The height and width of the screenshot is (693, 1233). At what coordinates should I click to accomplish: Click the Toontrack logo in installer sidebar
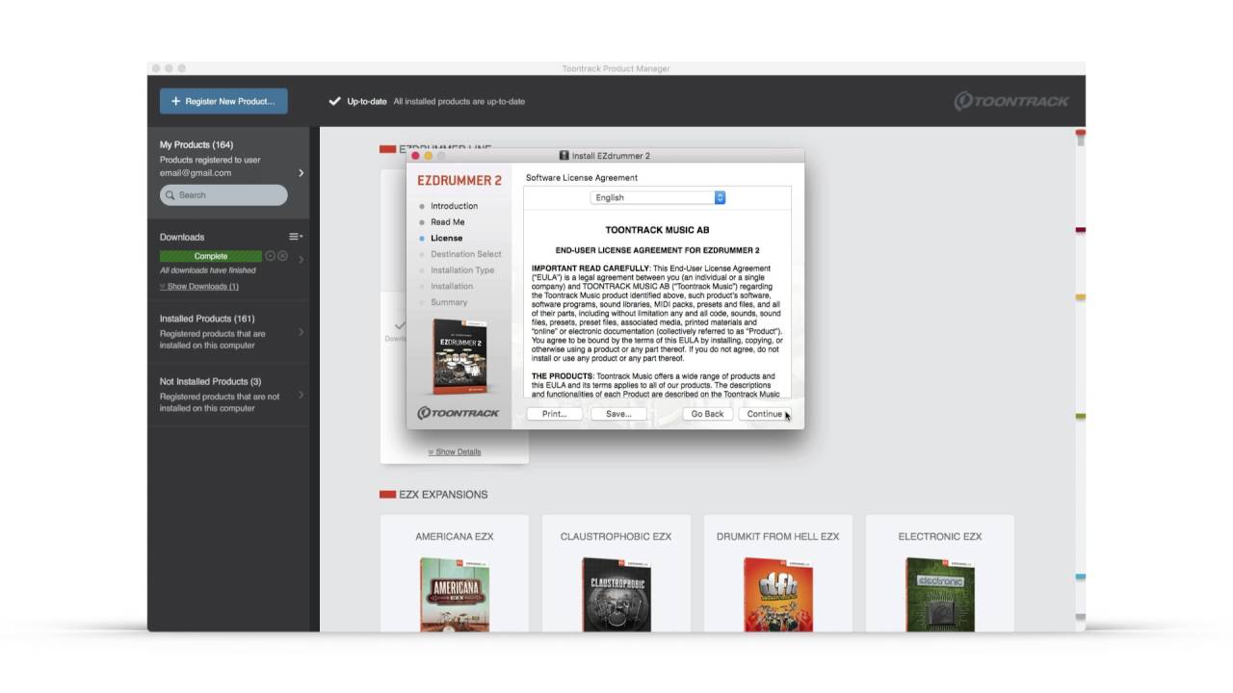pyautogui.click(x=459, y=413)
